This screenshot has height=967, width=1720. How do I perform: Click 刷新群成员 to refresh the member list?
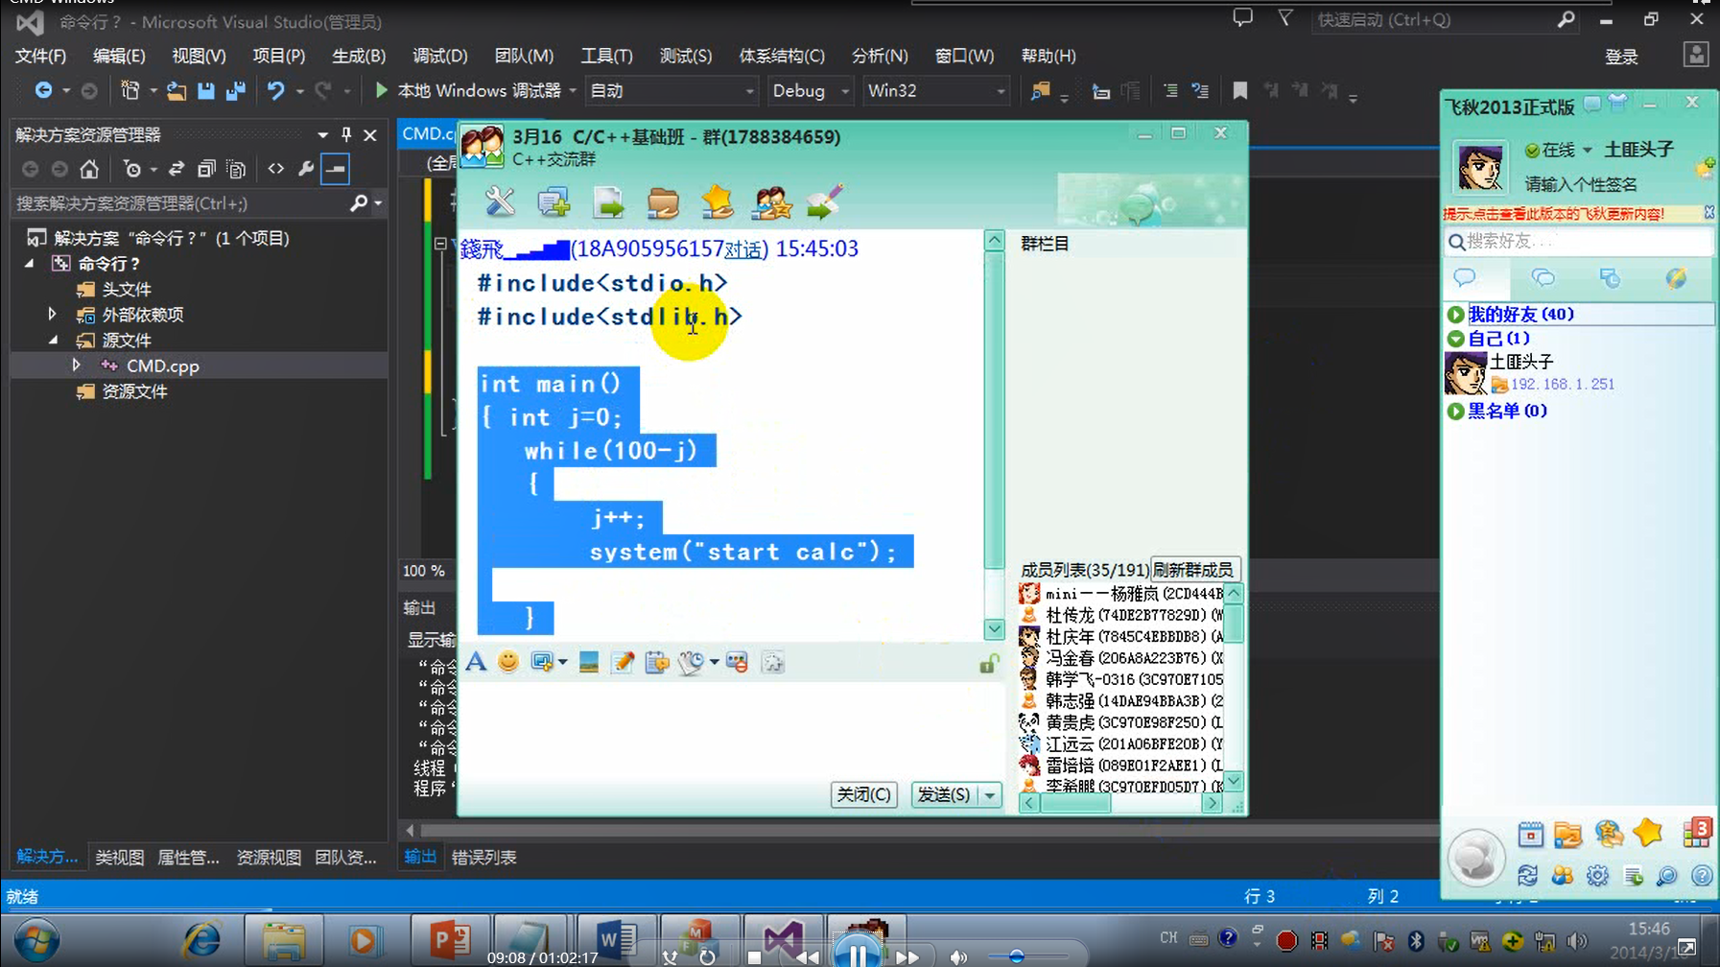[x=1190, y=568]
